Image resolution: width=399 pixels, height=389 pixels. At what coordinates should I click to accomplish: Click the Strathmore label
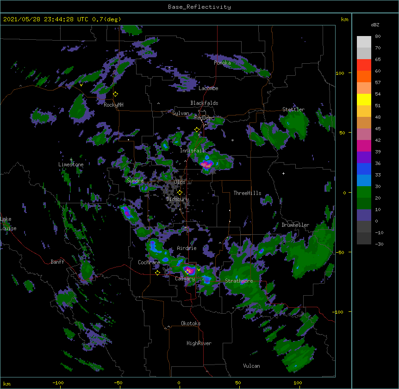239,280
